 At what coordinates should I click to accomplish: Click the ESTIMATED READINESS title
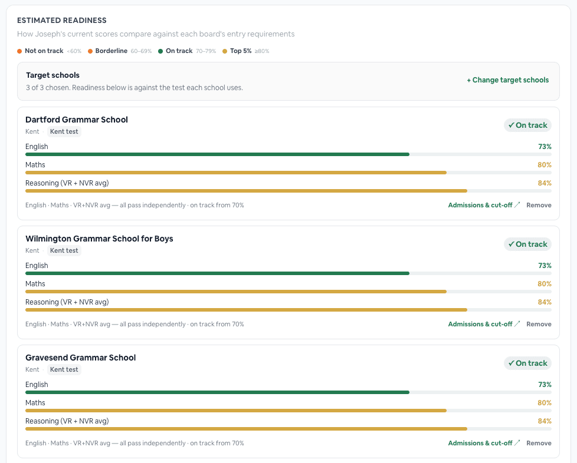click(x=62, y=21)
